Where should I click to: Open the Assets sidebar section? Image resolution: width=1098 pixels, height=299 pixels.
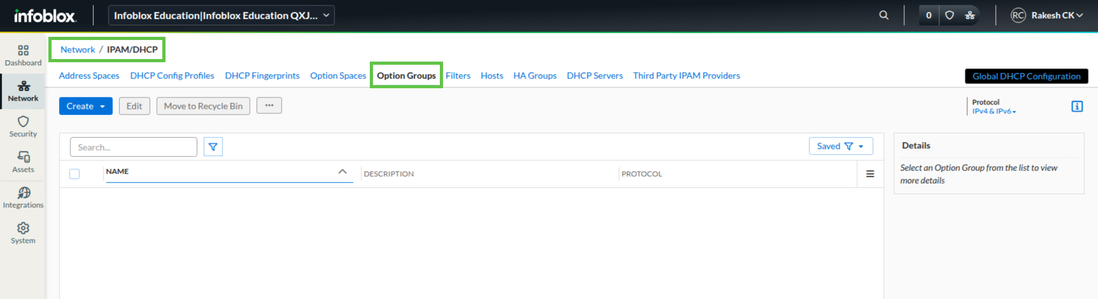pos(23,163)
